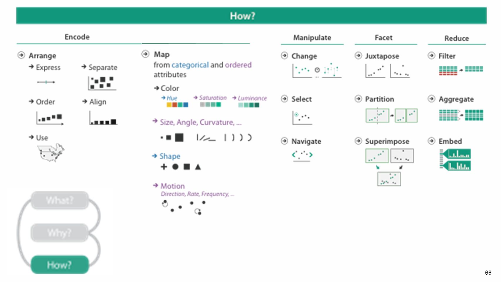The image size is (501, 282).
Task: Click the map illustration under Use
Action: tap(51, 152)
